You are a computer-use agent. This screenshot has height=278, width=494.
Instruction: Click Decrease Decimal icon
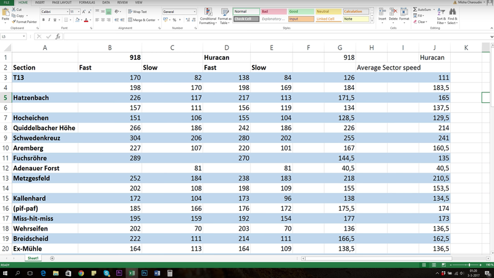coord(193,20)
